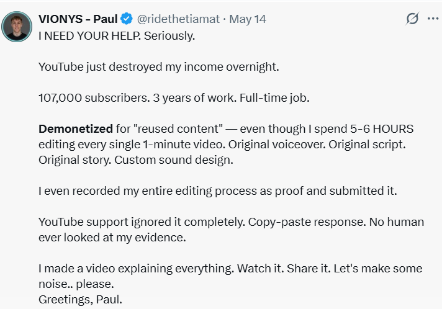The height and width of the screenshot is (309, 442).
Task: Click the quoted phrase "reused content"
Action: (x=178, y=128)
